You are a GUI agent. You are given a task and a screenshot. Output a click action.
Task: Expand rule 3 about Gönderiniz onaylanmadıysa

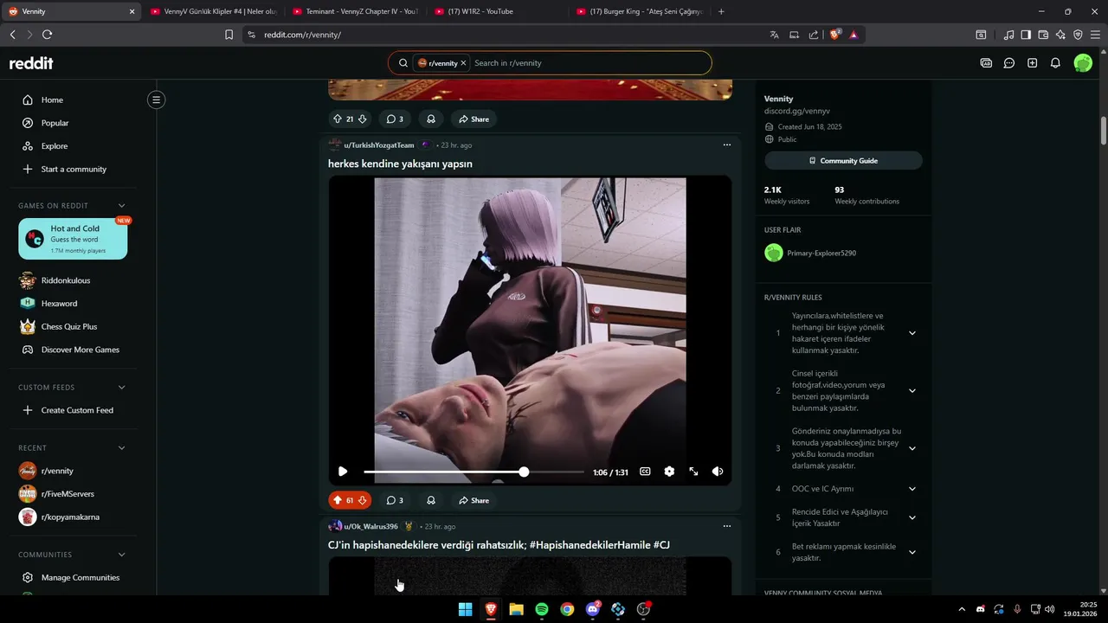tap(912, 448)
